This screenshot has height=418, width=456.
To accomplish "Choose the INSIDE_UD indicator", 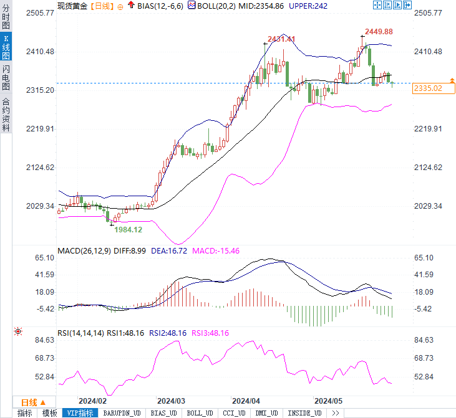I will coord(304,413).
